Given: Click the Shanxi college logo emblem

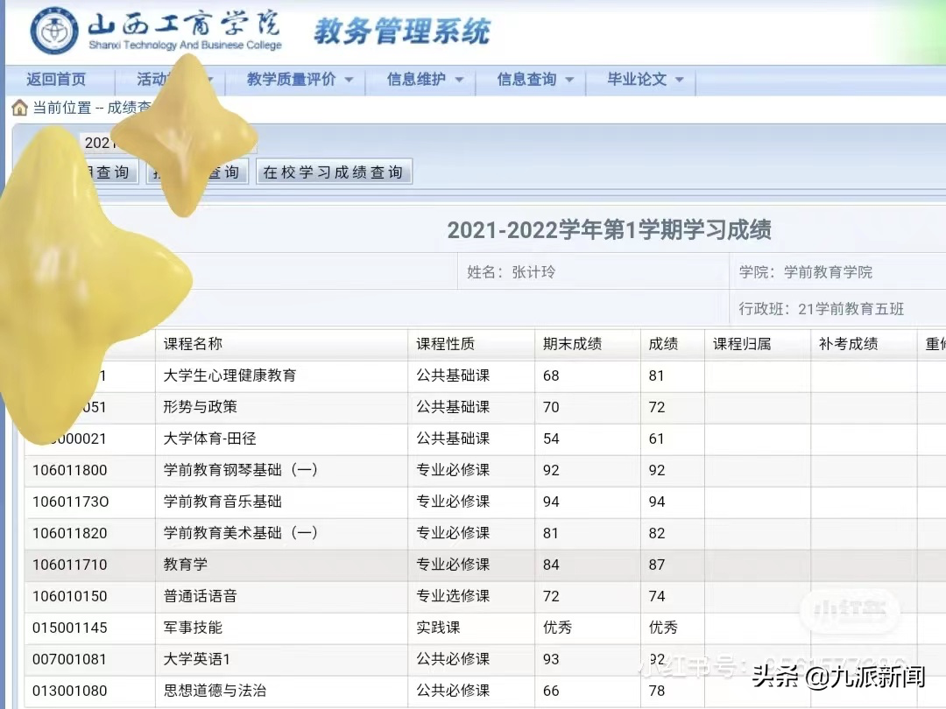Looking at the screenshot, I should click(x=54, y=31).
